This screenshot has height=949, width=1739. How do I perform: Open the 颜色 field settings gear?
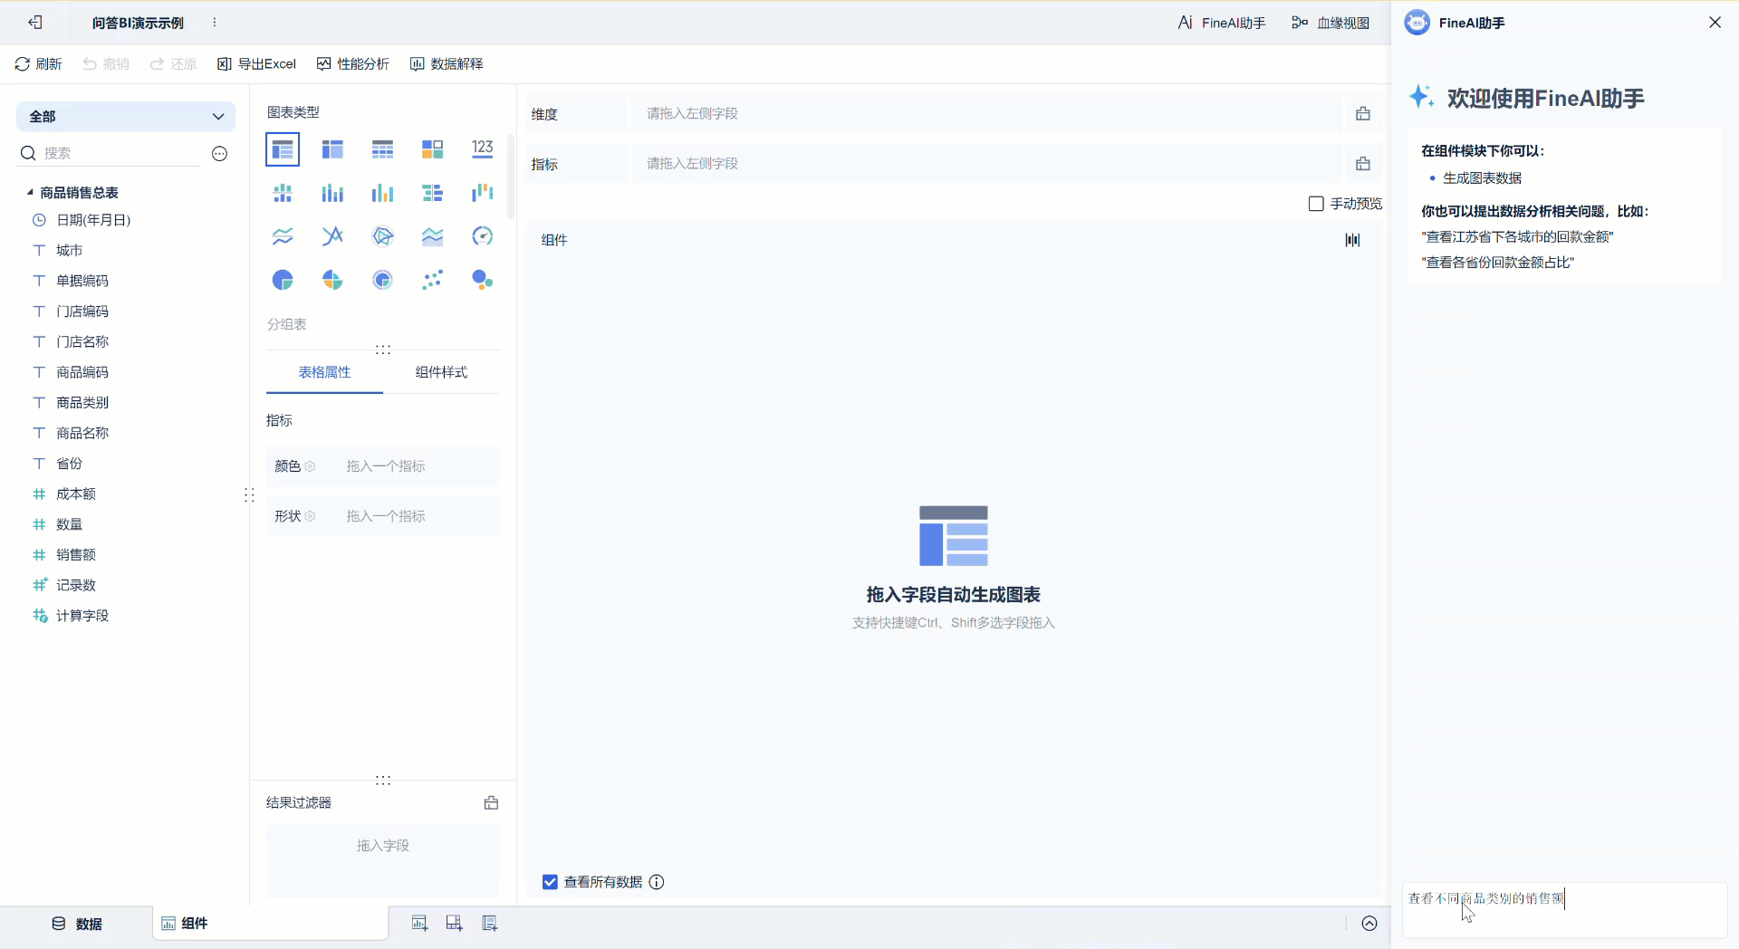coord(310,466)
